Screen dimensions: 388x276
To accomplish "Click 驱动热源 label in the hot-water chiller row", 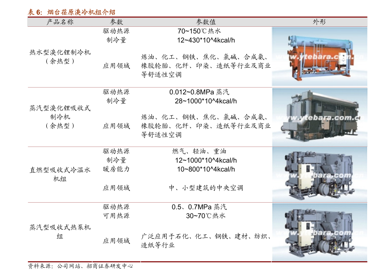I will coord(116,31).
